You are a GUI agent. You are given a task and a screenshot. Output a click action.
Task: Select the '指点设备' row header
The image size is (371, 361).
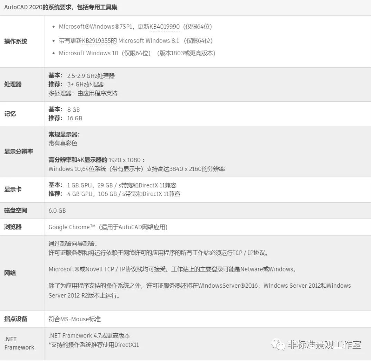[16, 319]
